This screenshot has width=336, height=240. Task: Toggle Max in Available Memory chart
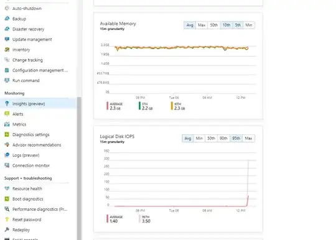tap(202, 25)
